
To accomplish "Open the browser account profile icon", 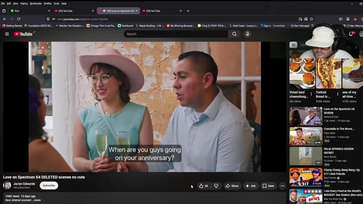I will (x=348, y=19).
